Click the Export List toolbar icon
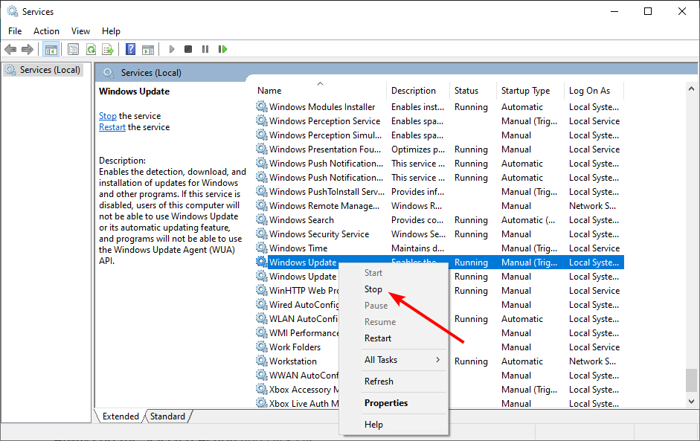Image resolution: width=700 pixels, height=441 pixels. pos(108,49)
